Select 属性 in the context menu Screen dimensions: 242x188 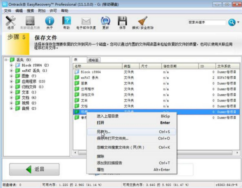pos(100,170)
